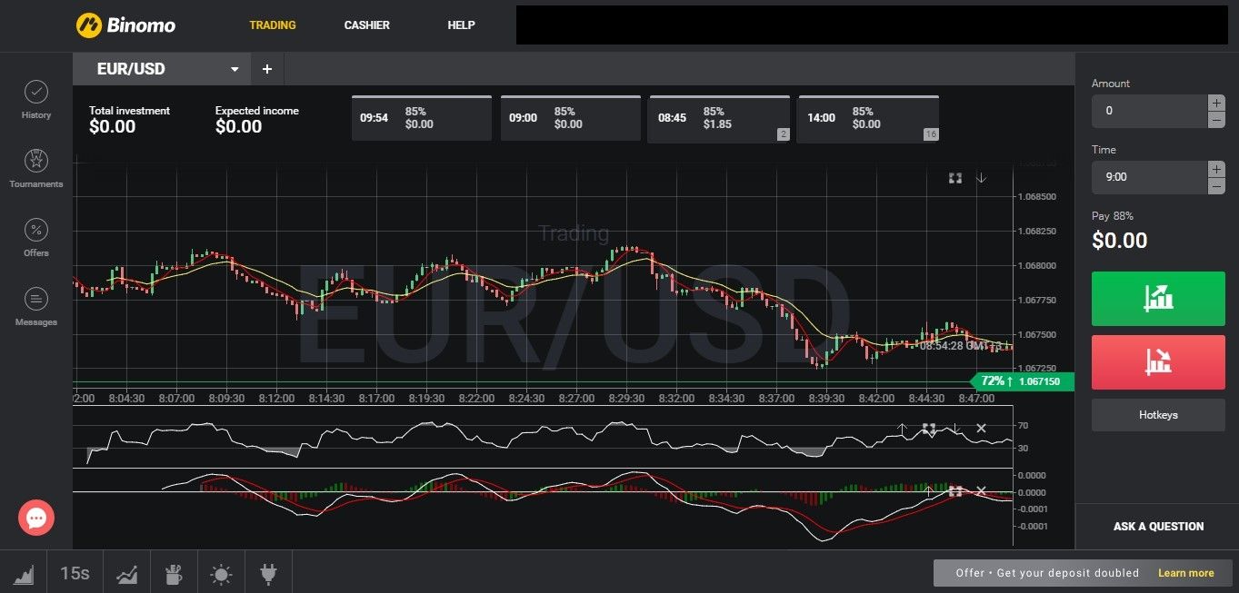Move the RSI indicator panel down
Viewport: 1239px width, 593px height.
point(955,428)
